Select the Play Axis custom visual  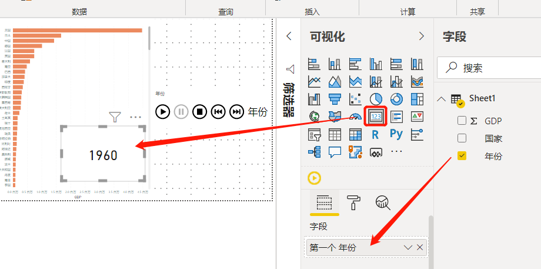pyautogui.click(x=314, y=178)
